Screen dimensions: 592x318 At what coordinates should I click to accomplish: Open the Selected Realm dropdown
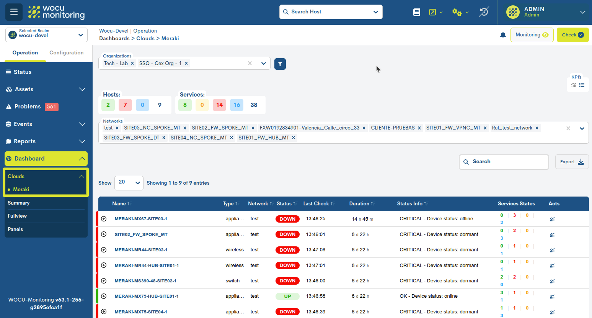tap(46, 35)
